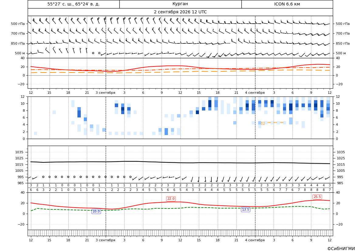This screenshot has width=355, height=251.
Task: Click the 10.0 minimum temperature label
Action: click(96, 211)
